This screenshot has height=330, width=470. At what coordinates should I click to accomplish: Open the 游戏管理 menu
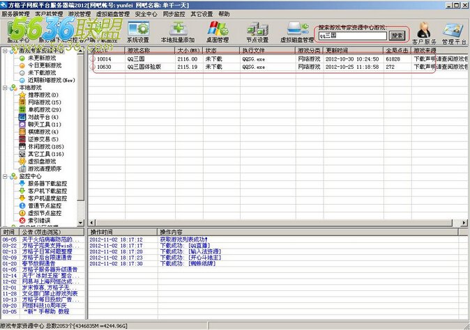(79, 14)
